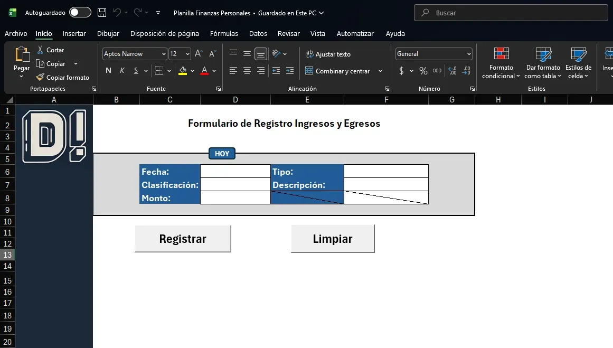
Task: Toggle italic K formatting
Action: [122, 71]
